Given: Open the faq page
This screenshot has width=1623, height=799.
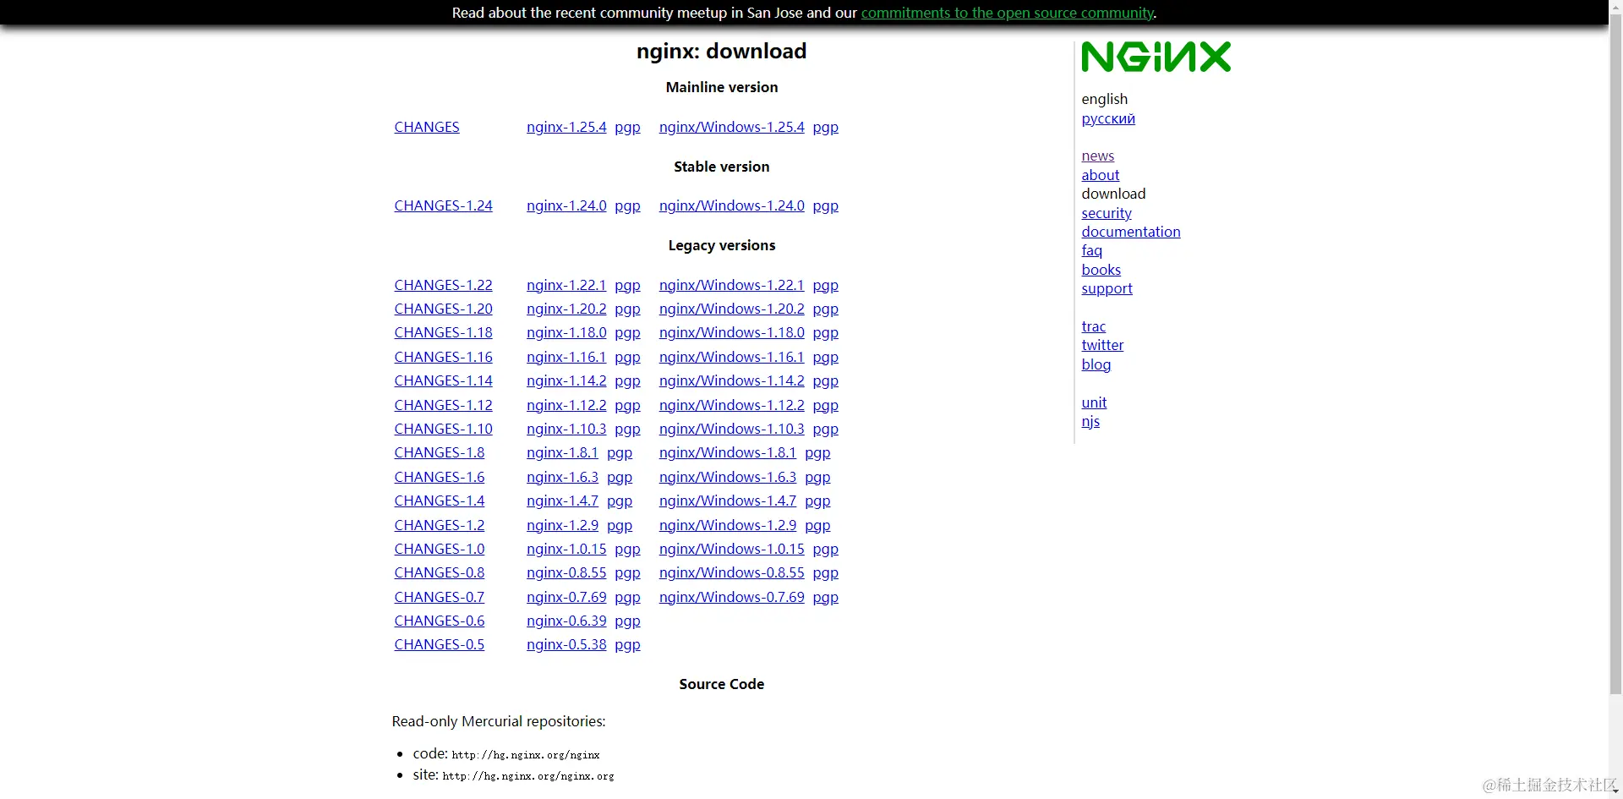Looking at the screenshot, I should tap(1092, 250).
